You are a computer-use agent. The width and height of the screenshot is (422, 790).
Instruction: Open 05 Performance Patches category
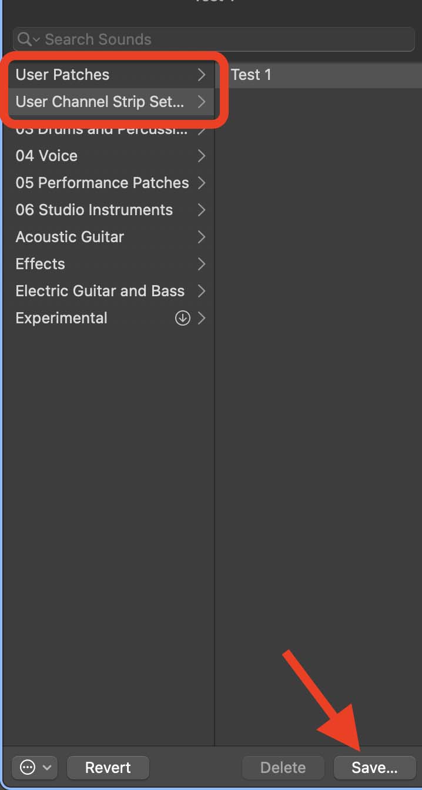[102, 183]
